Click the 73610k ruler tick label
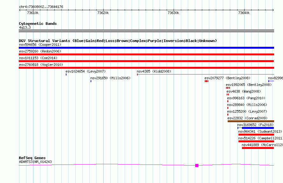Screen dimensions: 283x183 coord(33,13)
